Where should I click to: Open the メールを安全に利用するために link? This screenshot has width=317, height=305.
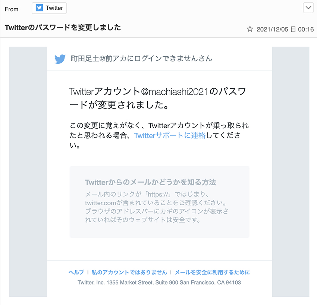213,273
